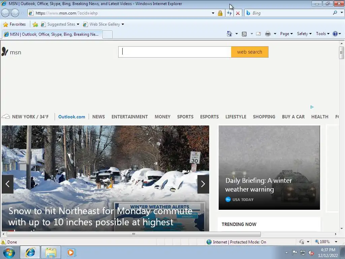Click the privacy report icon in status bar
Viewport: 345px width, 259px height.
pyautogui.click(x=302, y=242)
